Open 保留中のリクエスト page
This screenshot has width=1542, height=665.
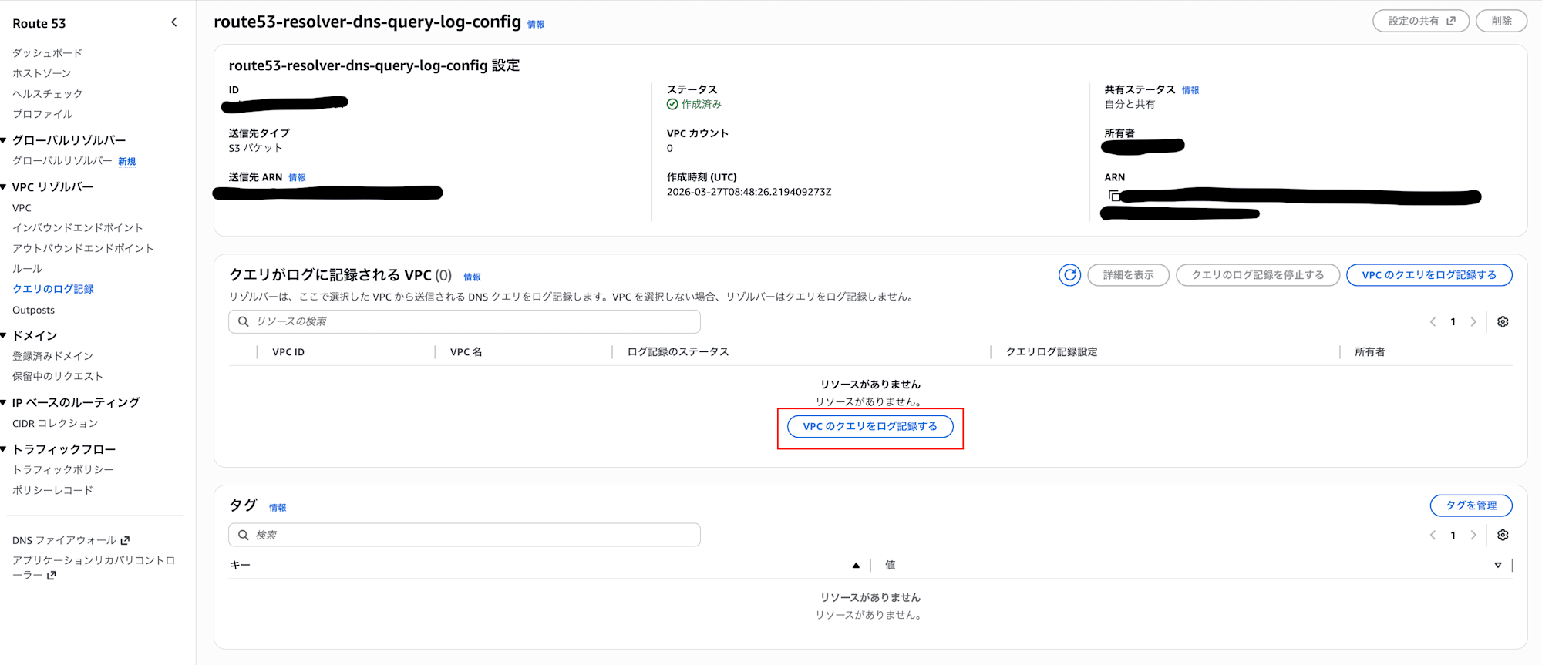click(58, 376)
